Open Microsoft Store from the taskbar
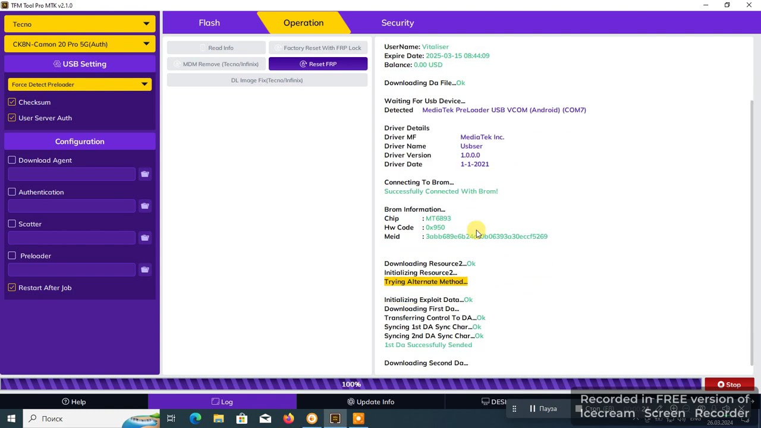The height and width of the screenshot is (428, 761). tap(242, 418)
